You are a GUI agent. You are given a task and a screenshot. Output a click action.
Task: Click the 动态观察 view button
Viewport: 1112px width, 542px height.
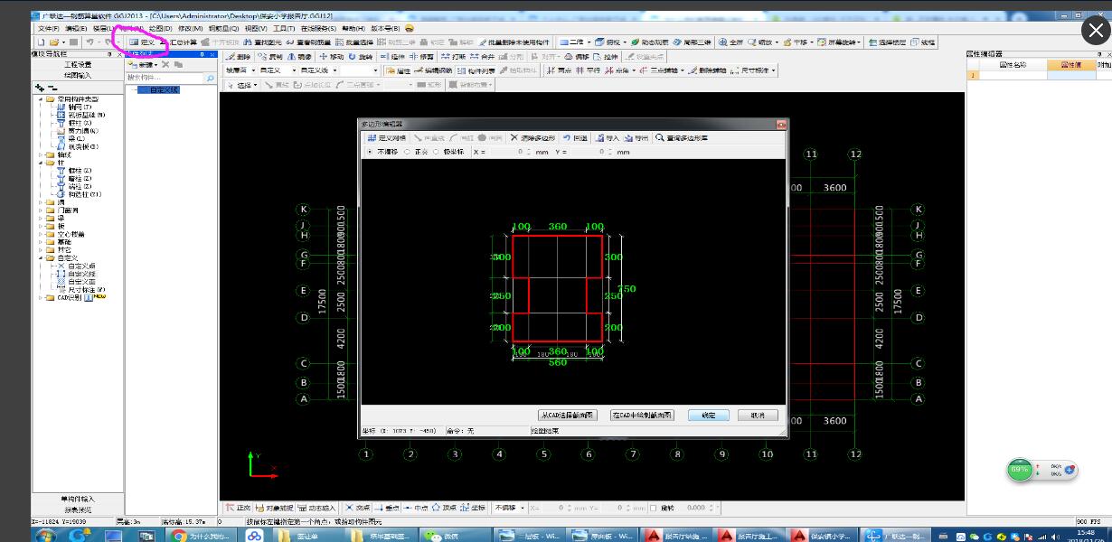649,42
